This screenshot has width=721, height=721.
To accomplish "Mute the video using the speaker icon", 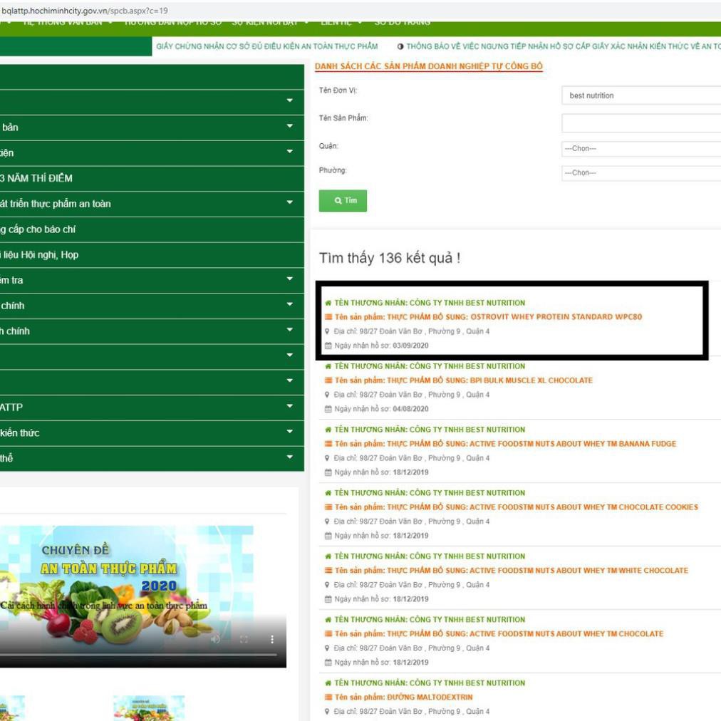I will pyautogui.click(x=215, y=639).
